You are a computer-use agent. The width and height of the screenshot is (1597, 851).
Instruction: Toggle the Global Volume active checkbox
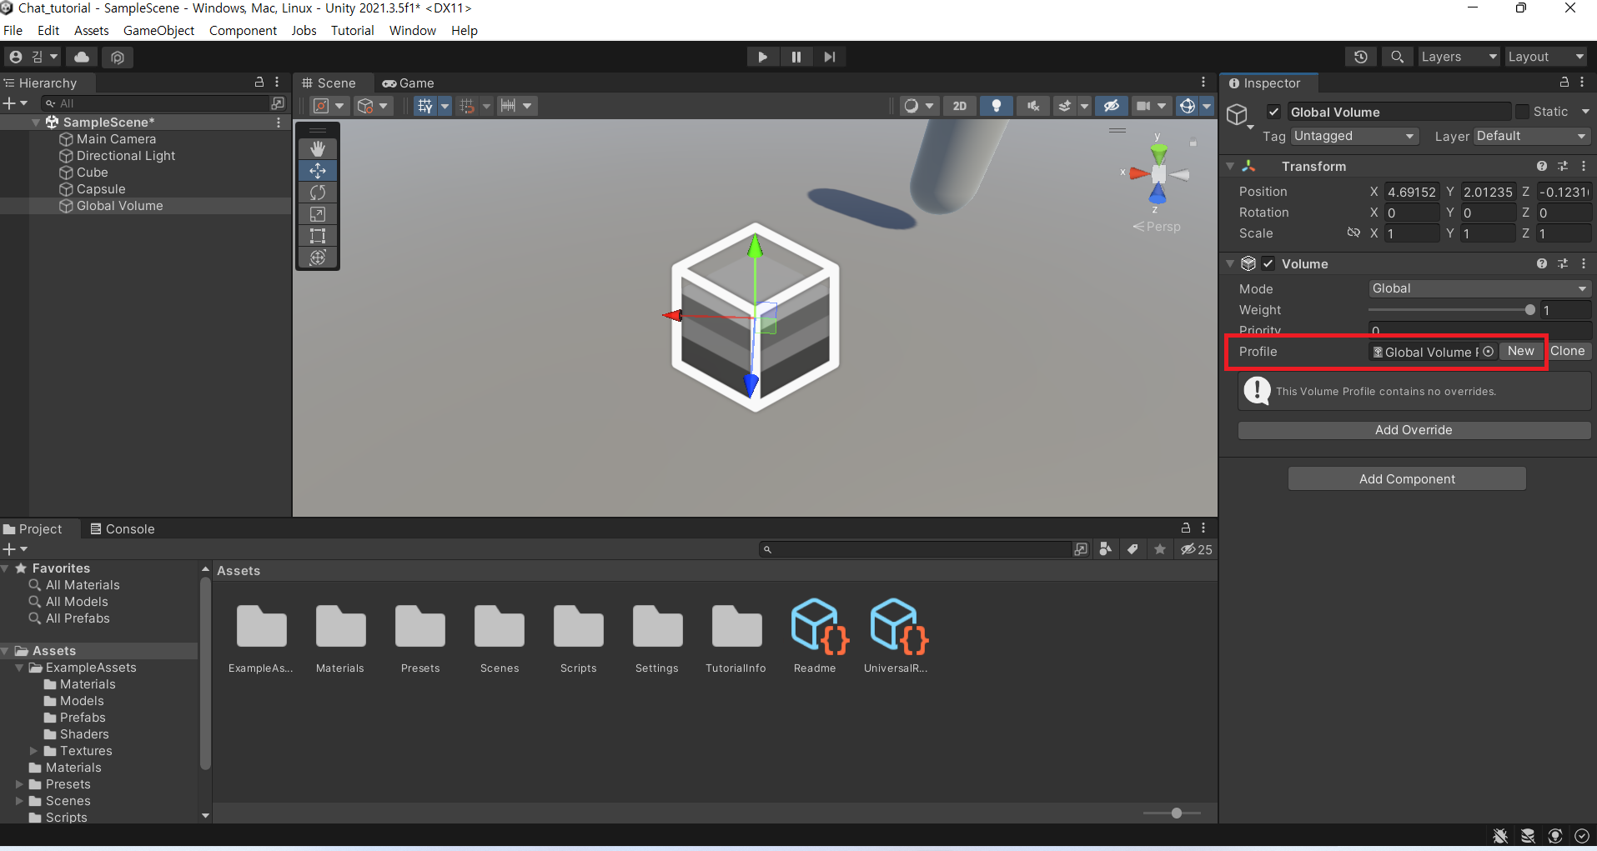[1273, 112]
